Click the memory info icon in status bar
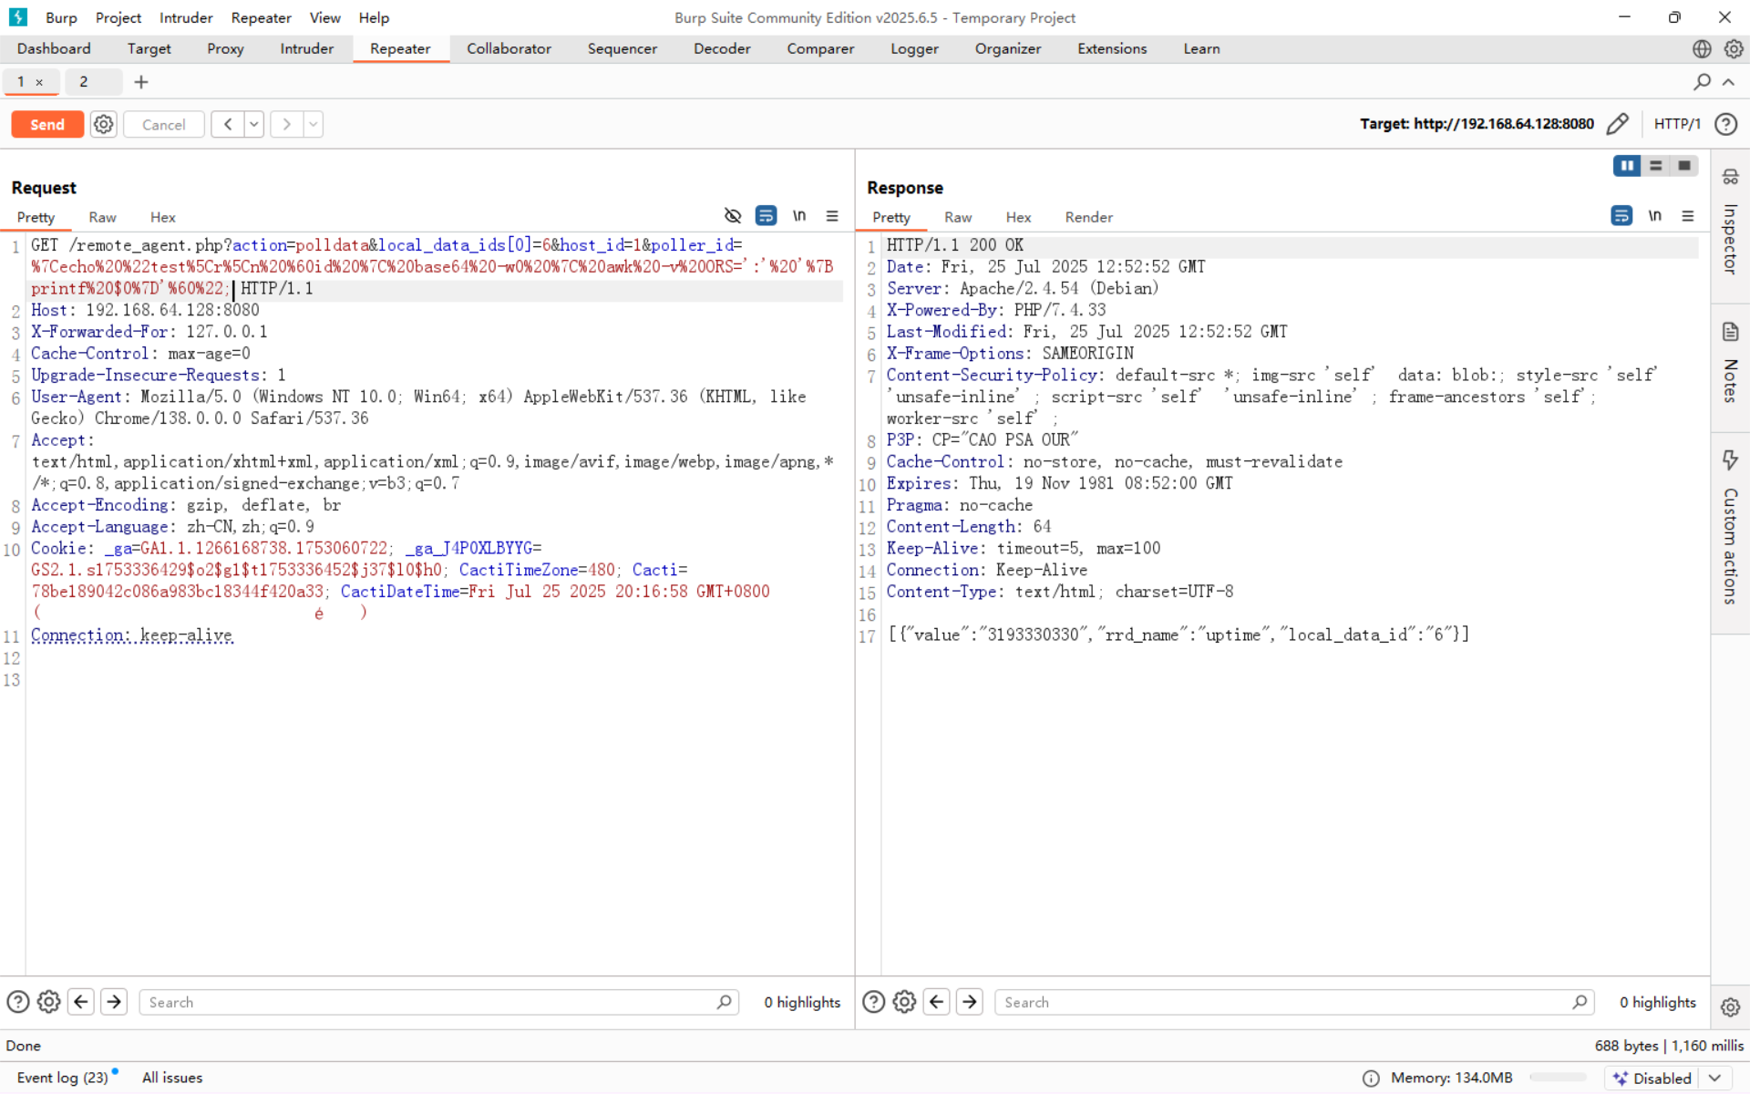This screenshot has height=1094, width=1750. tap(1371, 1079)
